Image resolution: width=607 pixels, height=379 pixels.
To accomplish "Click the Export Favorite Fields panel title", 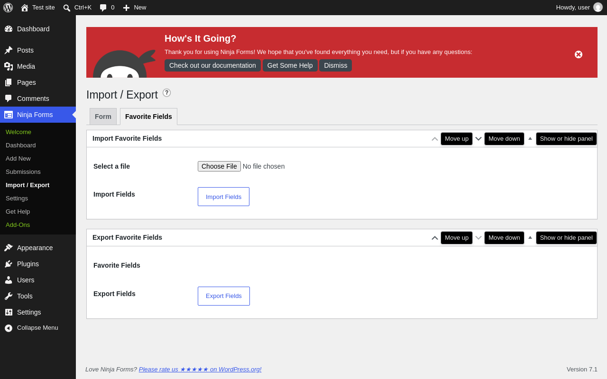I will 127,237.
